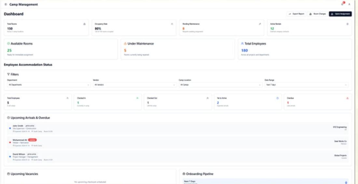Click the Available Rooms count 25
Viewport: 358px width, 184px height.
(9, 50)
